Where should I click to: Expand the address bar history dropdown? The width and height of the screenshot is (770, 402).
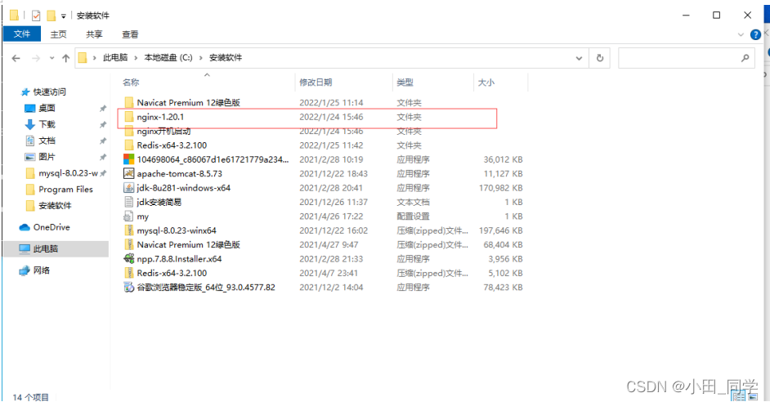(x=579, y=58)
